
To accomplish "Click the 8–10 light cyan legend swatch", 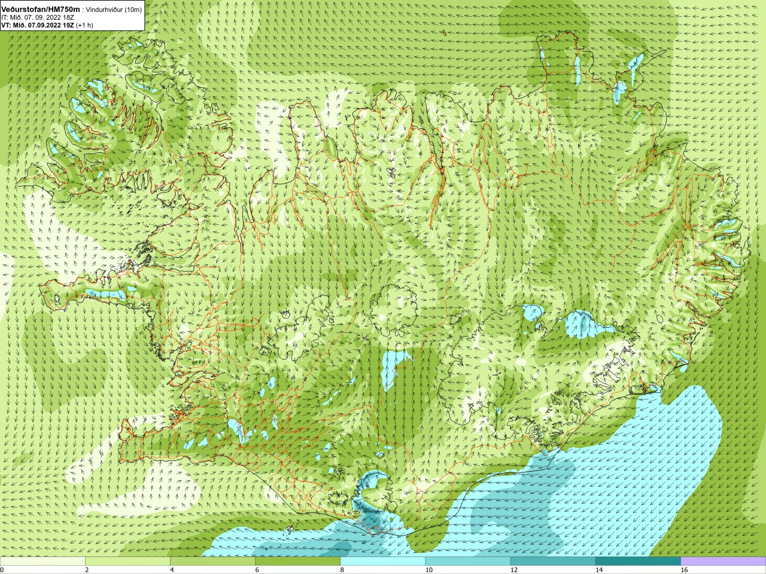I will (x=383, y=561).
